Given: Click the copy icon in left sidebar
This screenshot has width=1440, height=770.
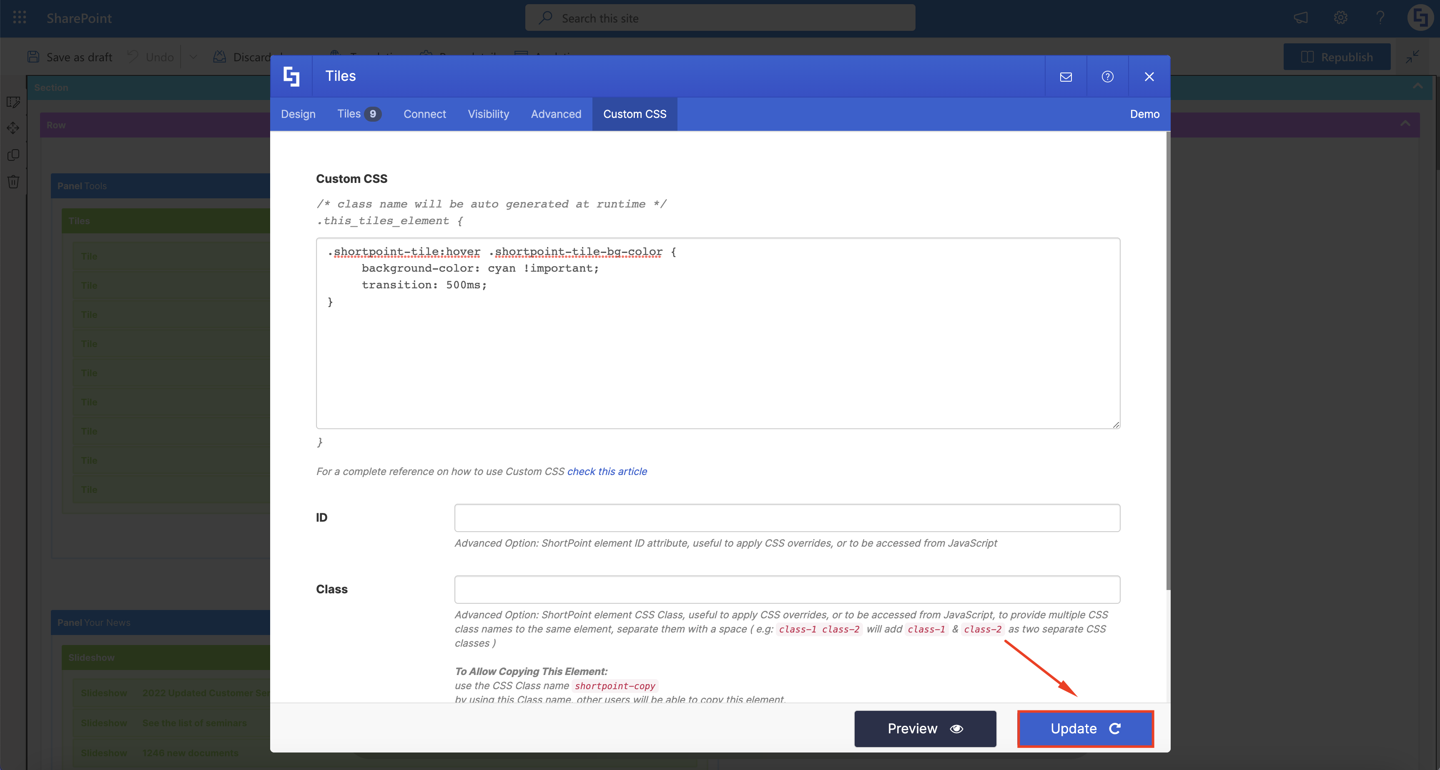Looking at the screenshot, I should (x=13, y=155).
